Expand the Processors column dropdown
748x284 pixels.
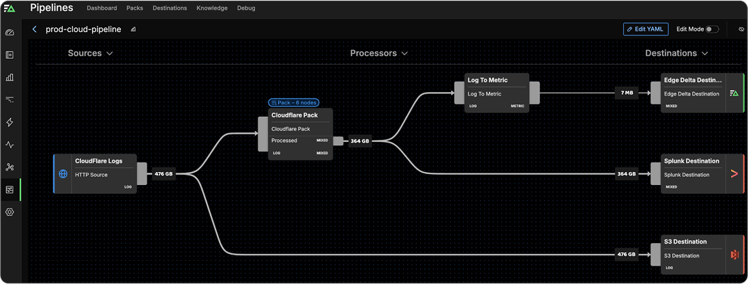[x=379, y=53]
